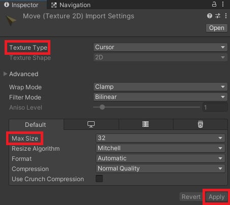Click the Apply button
This screenshot has height=205, width=230.
217,197
